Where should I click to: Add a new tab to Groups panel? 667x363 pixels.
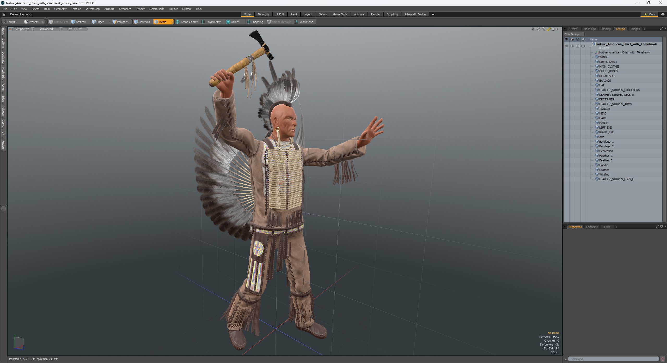644,29
